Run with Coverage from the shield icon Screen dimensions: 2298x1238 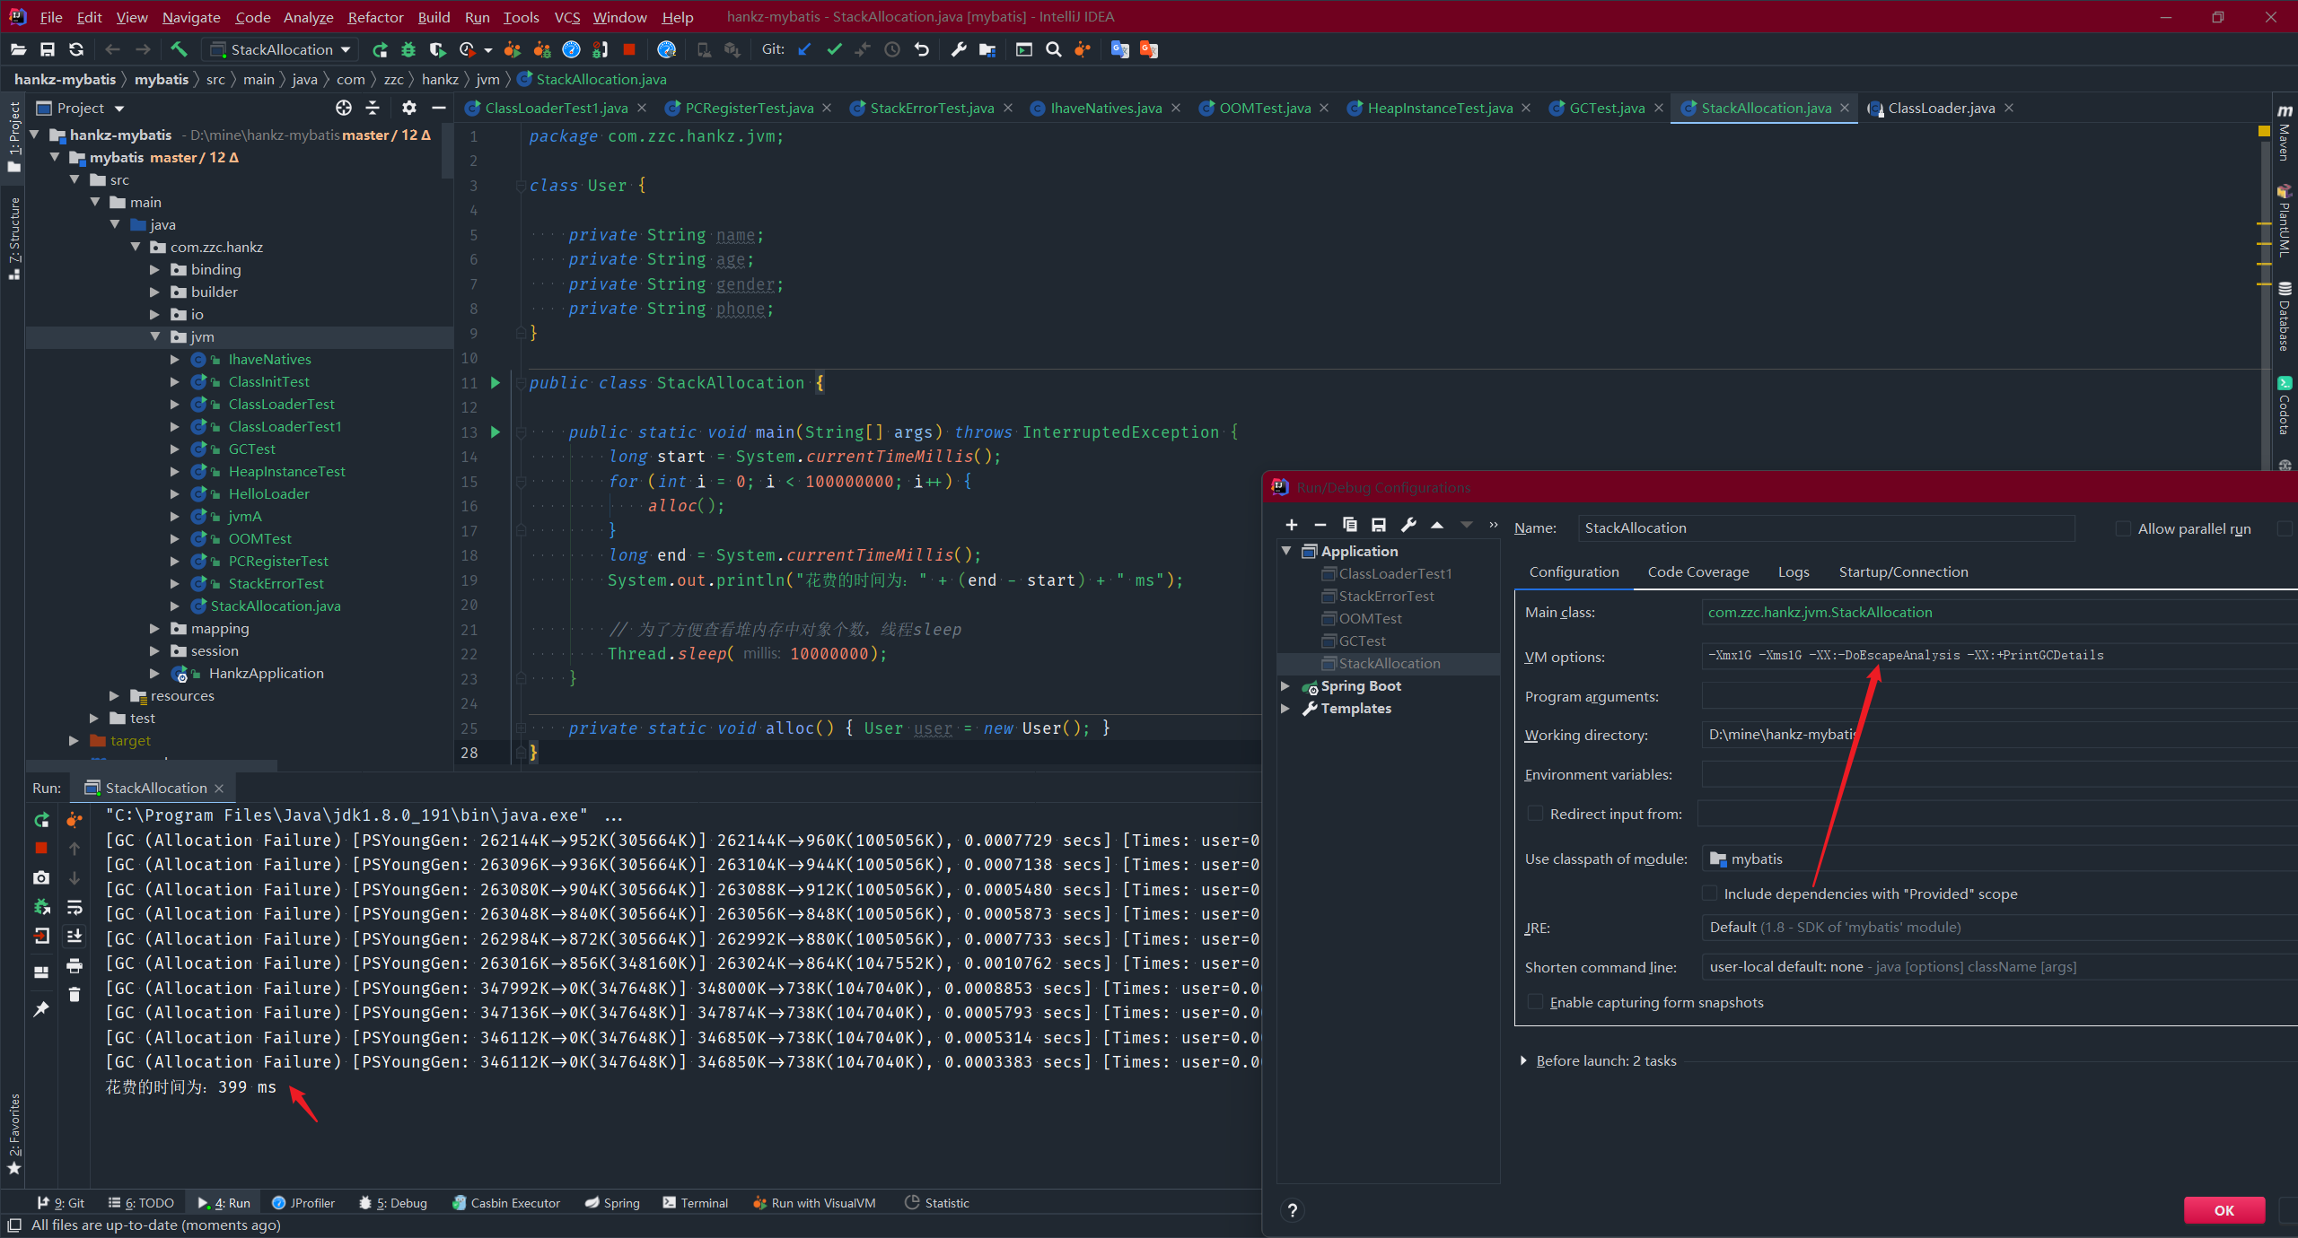437,49
